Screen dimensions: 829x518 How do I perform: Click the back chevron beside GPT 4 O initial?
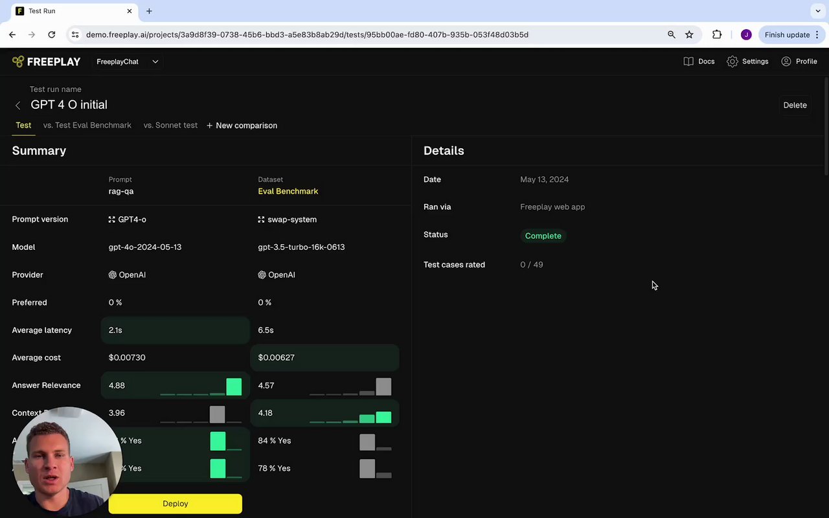click(x=18, y=105)
